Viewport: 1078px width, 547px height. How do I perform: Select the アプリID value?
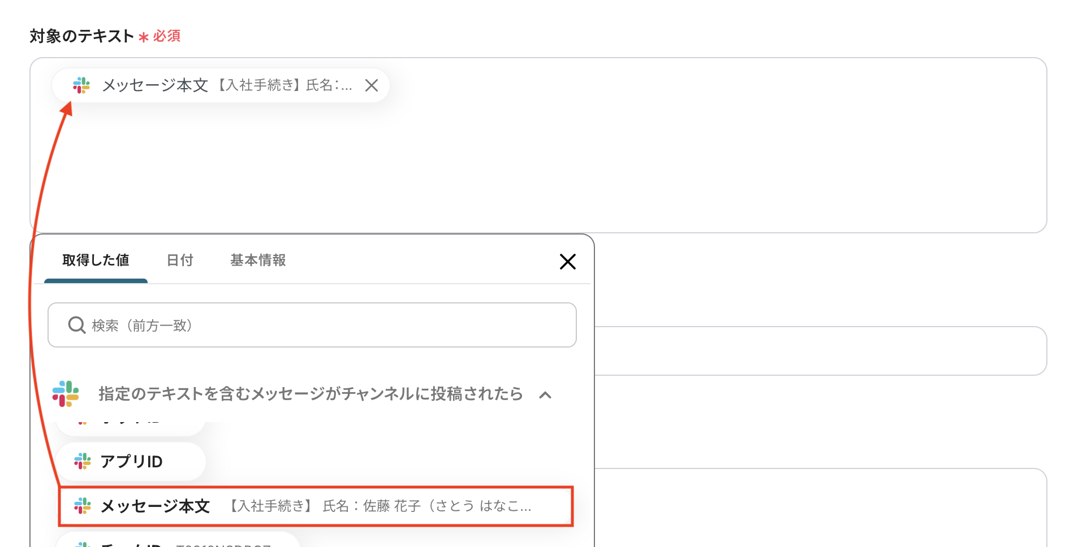coord(130,461)
